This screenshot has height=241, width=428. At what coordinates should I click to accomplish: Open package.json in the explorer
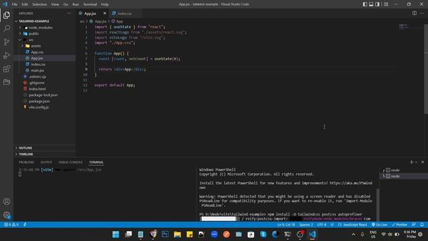click(x=45, y=101)
